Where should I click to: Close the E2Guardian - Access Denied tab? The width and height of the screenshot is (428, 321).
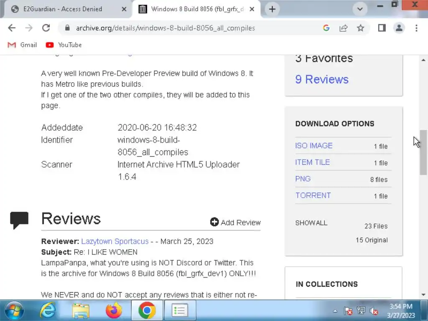[x=124, y=9]
